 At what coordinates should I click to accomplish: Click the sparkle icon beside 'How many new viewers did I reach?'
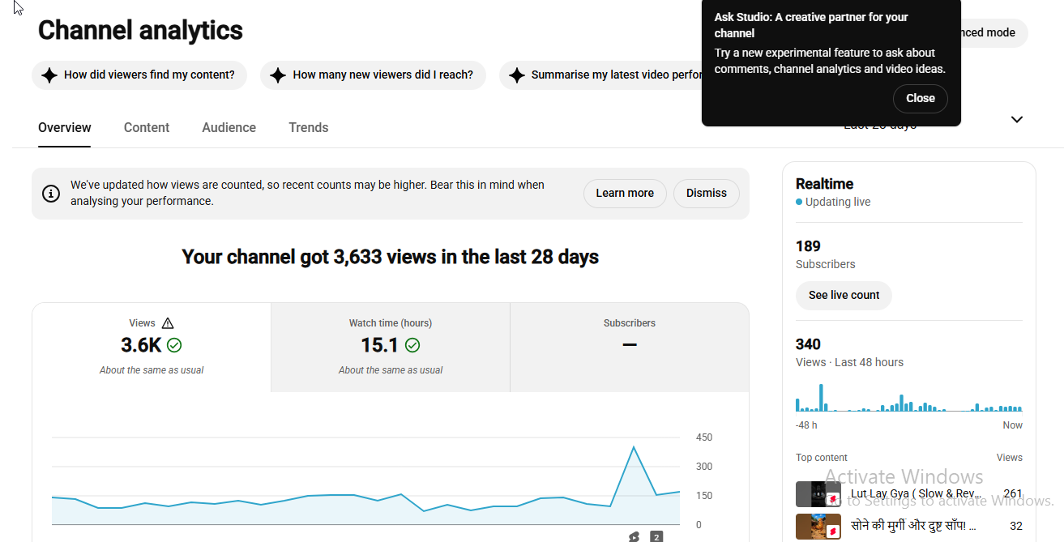278,75
